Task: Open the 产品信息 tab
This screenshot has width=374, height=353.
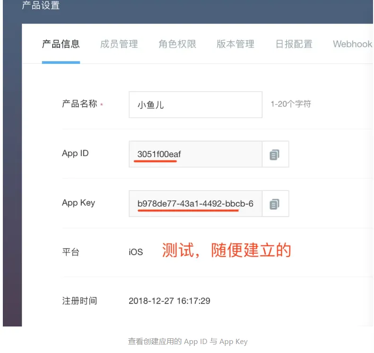Action: [x=61, y=44]
